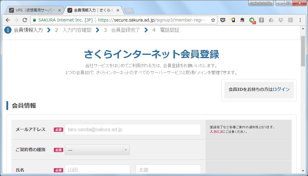
Task: Reload the current page
Action: [25, 20]
